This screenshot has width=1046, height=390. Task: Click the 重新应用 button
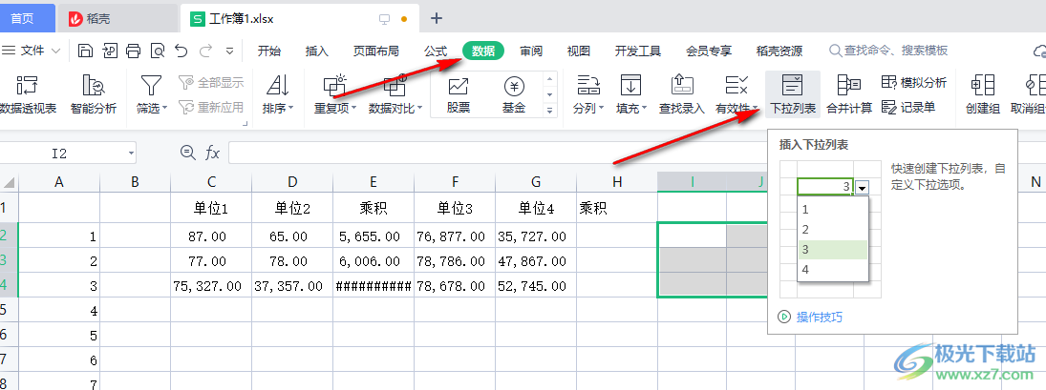coord(211,107)
